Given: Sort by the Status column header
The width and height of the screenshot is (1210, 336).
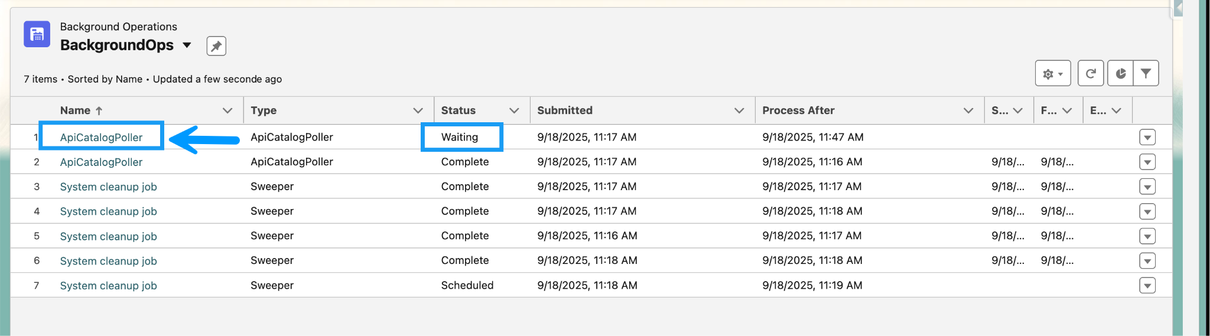Looking at the screenshot, I should coord(458,110).
